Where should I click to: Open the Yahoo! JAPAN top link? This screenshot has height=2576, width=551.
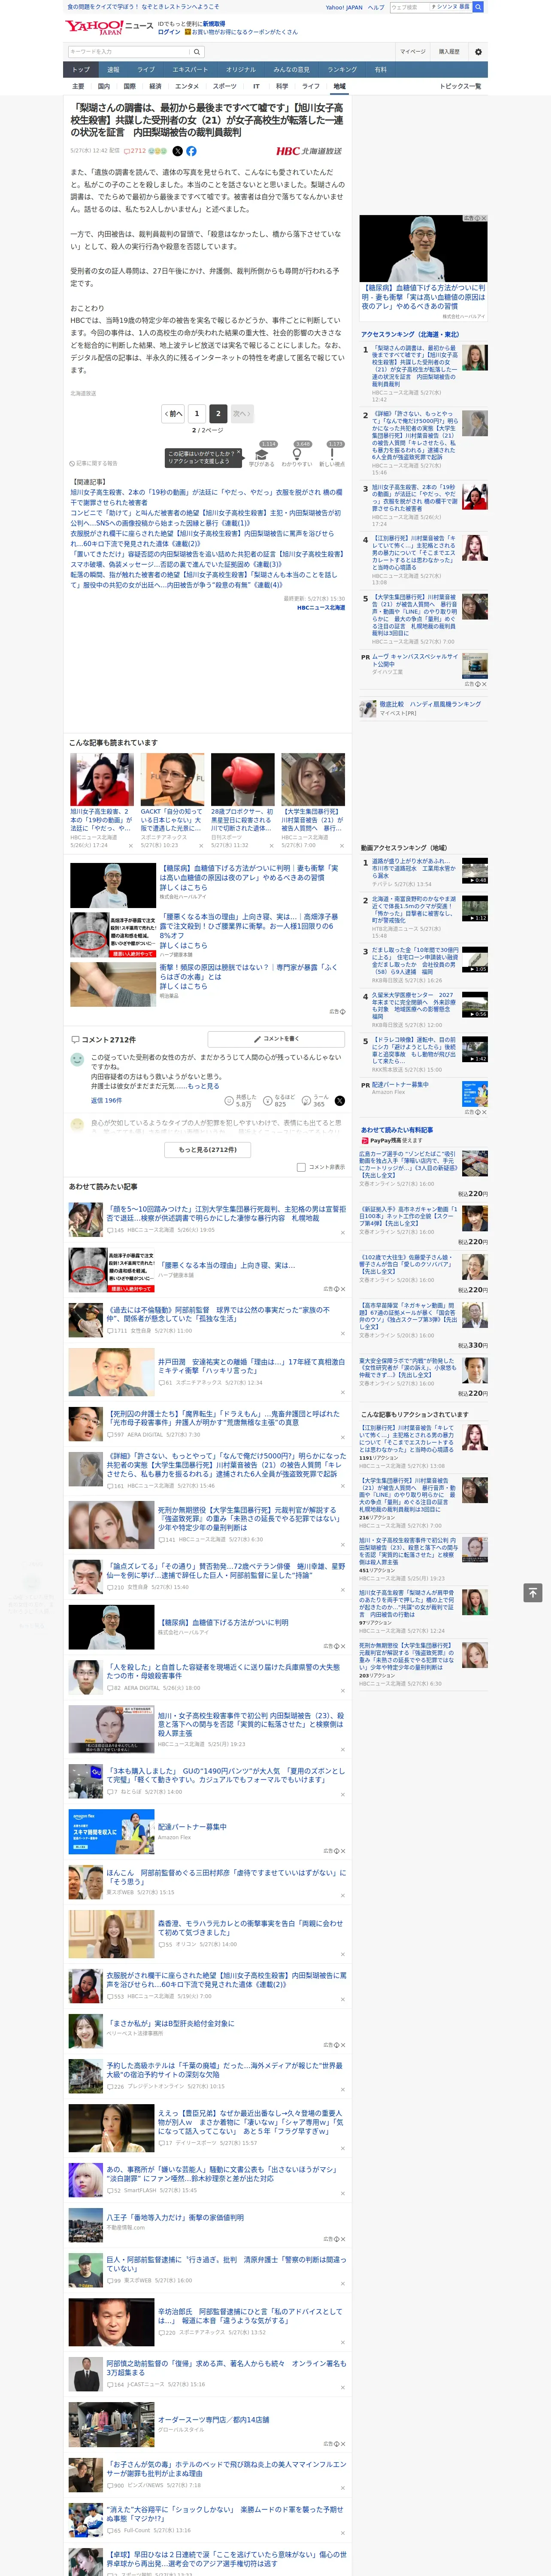click(x=344, y=7)
